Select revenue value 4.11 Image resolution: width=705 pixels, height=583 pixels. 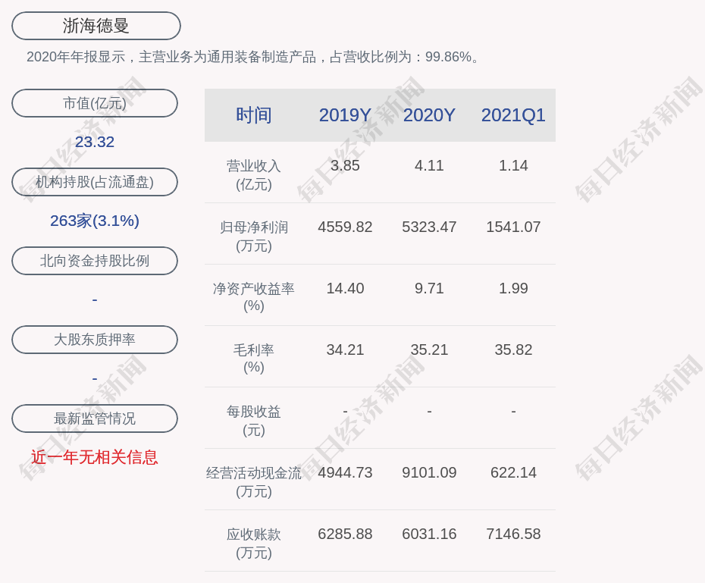click(429, 165)
